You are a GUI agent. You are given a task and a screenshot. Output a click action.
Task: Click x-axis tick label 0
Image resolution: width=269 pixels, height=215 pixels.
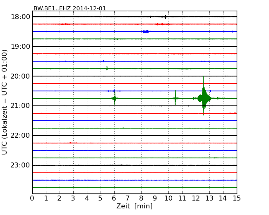(x=32, y=198)
